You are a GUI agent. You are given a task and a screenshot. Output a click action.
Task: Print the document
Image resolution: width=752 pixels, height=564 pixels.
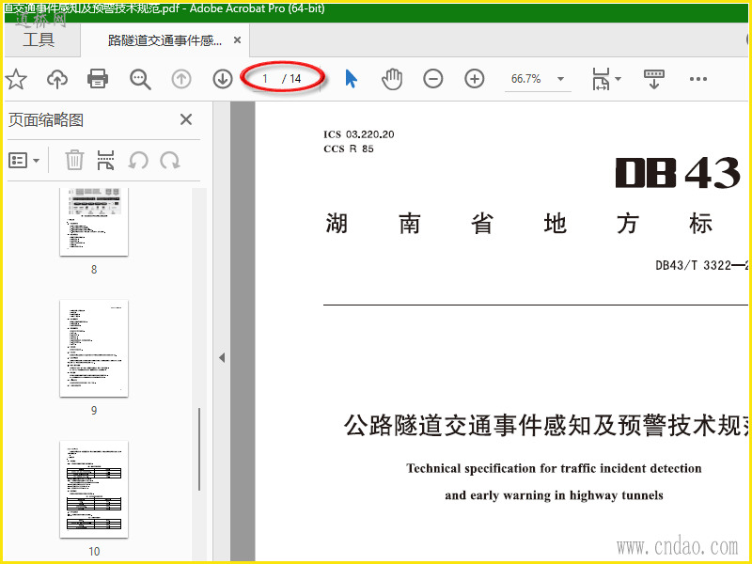[x=98, y=79]
